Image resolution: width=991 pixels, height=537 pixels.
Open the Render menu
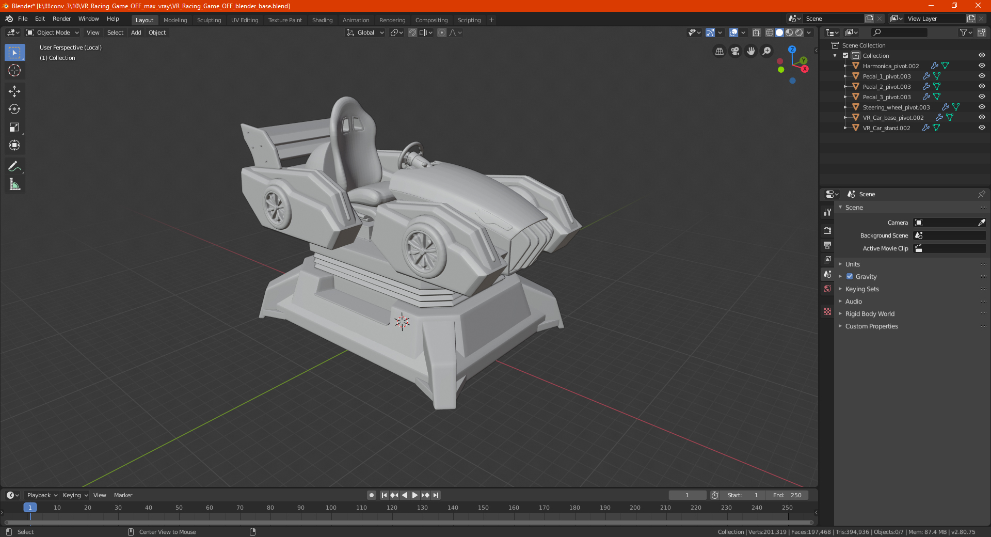click(x=61, y=19)
